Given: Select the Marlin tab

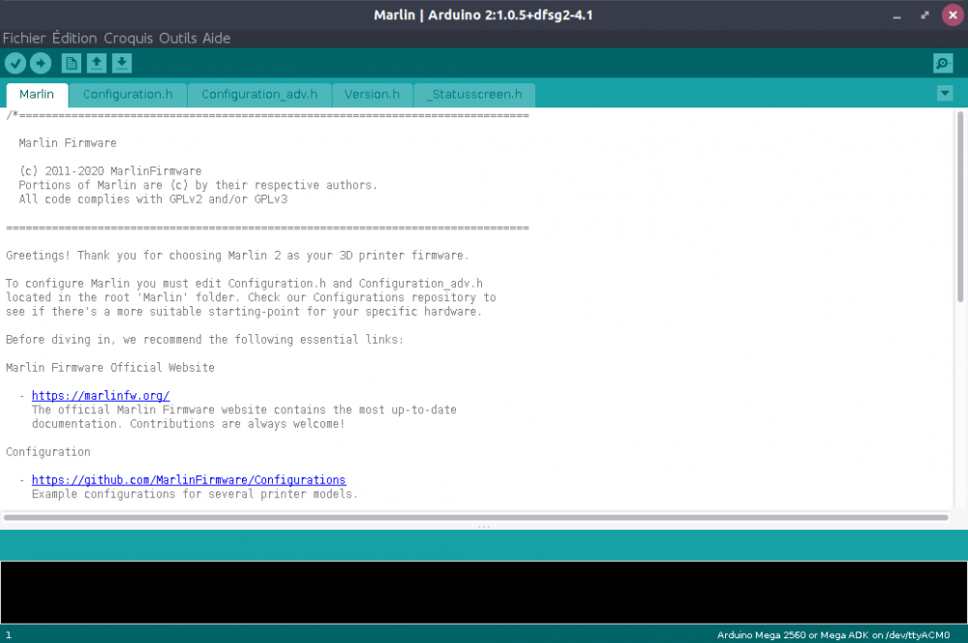Looking at the screenshot, I should coord(37,95).
